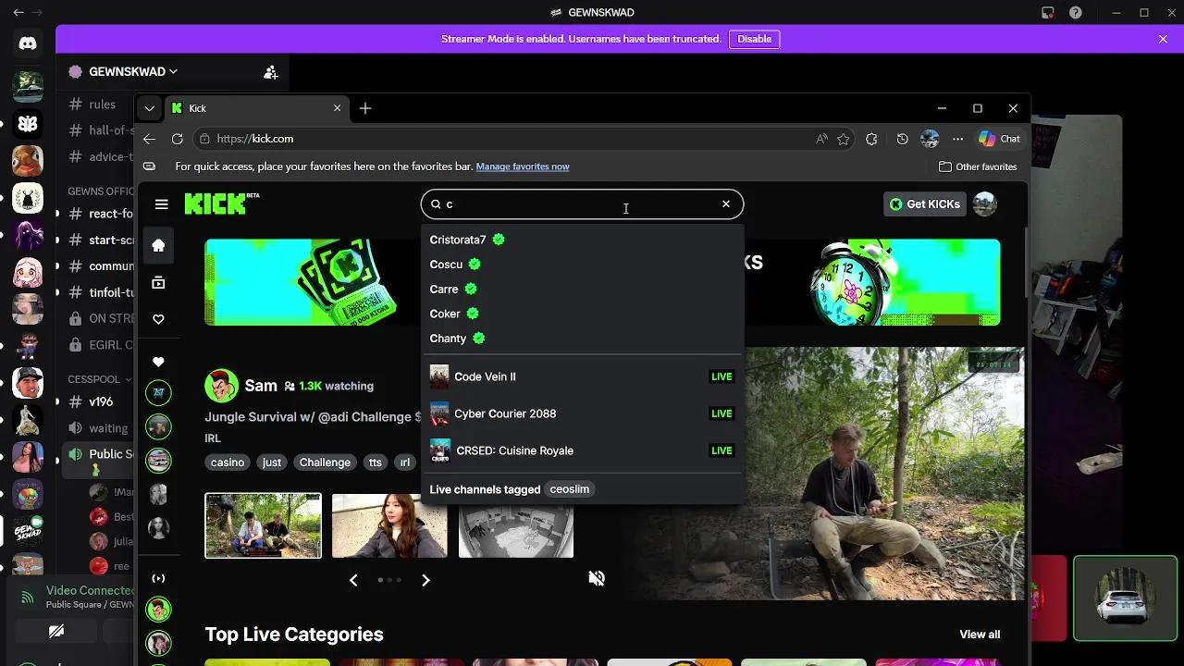Go to next featured stream
Screen dimensions: 1184x666
[425, 580]
